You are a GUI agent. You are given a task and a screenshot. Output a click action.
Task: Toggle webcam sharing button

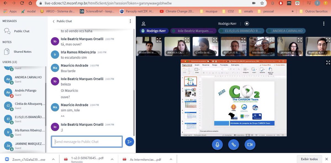coord(250,144)
